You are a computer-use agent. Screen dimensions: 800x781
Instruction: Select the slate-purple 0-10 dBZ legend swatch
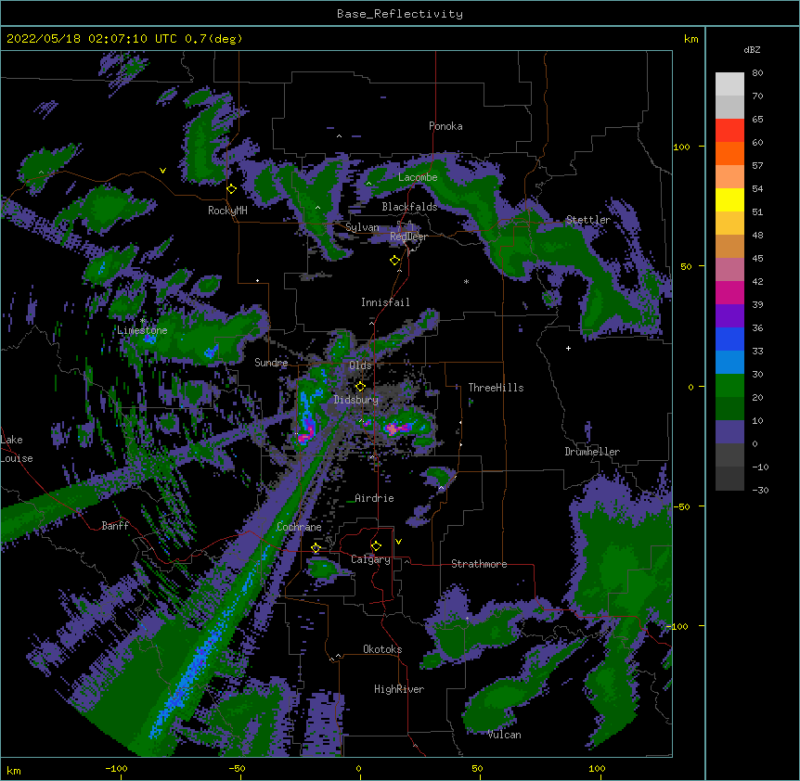(x=729, y=432)
